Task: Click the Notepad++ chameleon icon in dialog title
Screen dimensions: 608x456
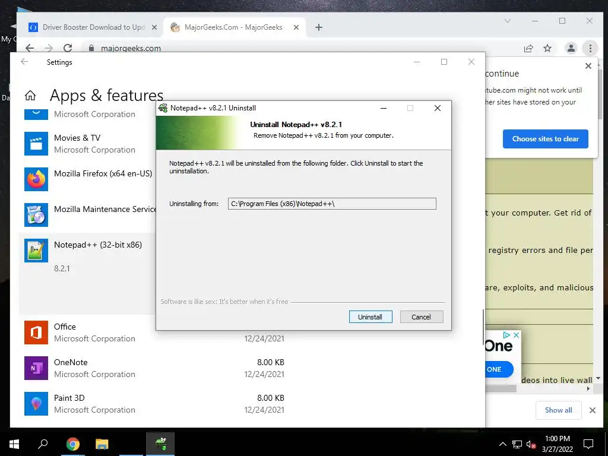Action: coord(163,108)
